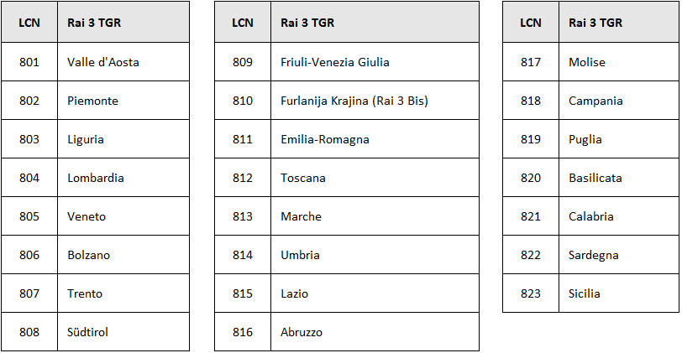Image resolution: width=682 pixels, height=353 pixels.
Task: Select the Lombardia table cell
Action: coord(96,178)
